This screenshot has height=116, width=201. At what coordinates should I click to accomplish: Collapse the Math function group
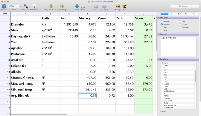point(162,63)
